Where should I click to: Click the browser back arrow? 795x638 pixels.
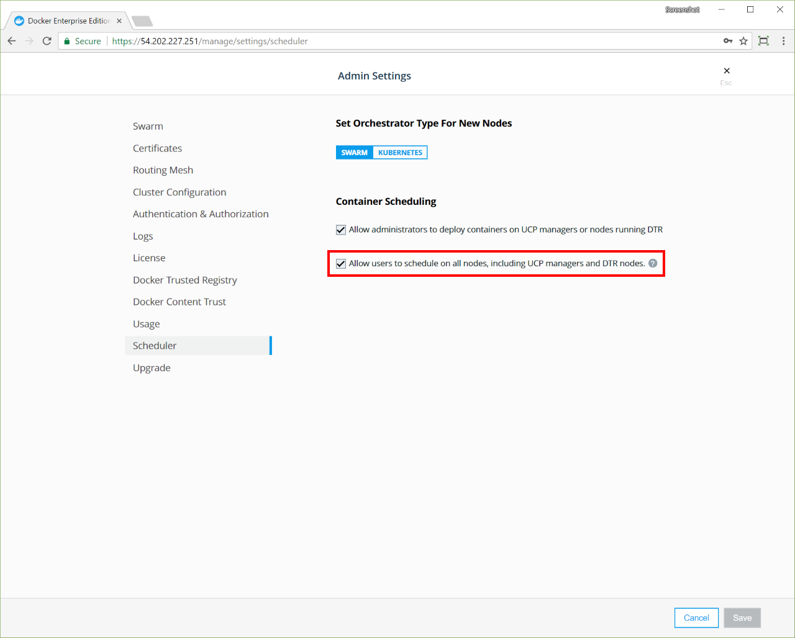12,41
